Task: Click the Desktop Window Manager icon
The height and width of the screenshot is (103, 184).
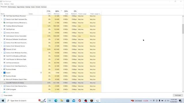Action: [5, 26]
